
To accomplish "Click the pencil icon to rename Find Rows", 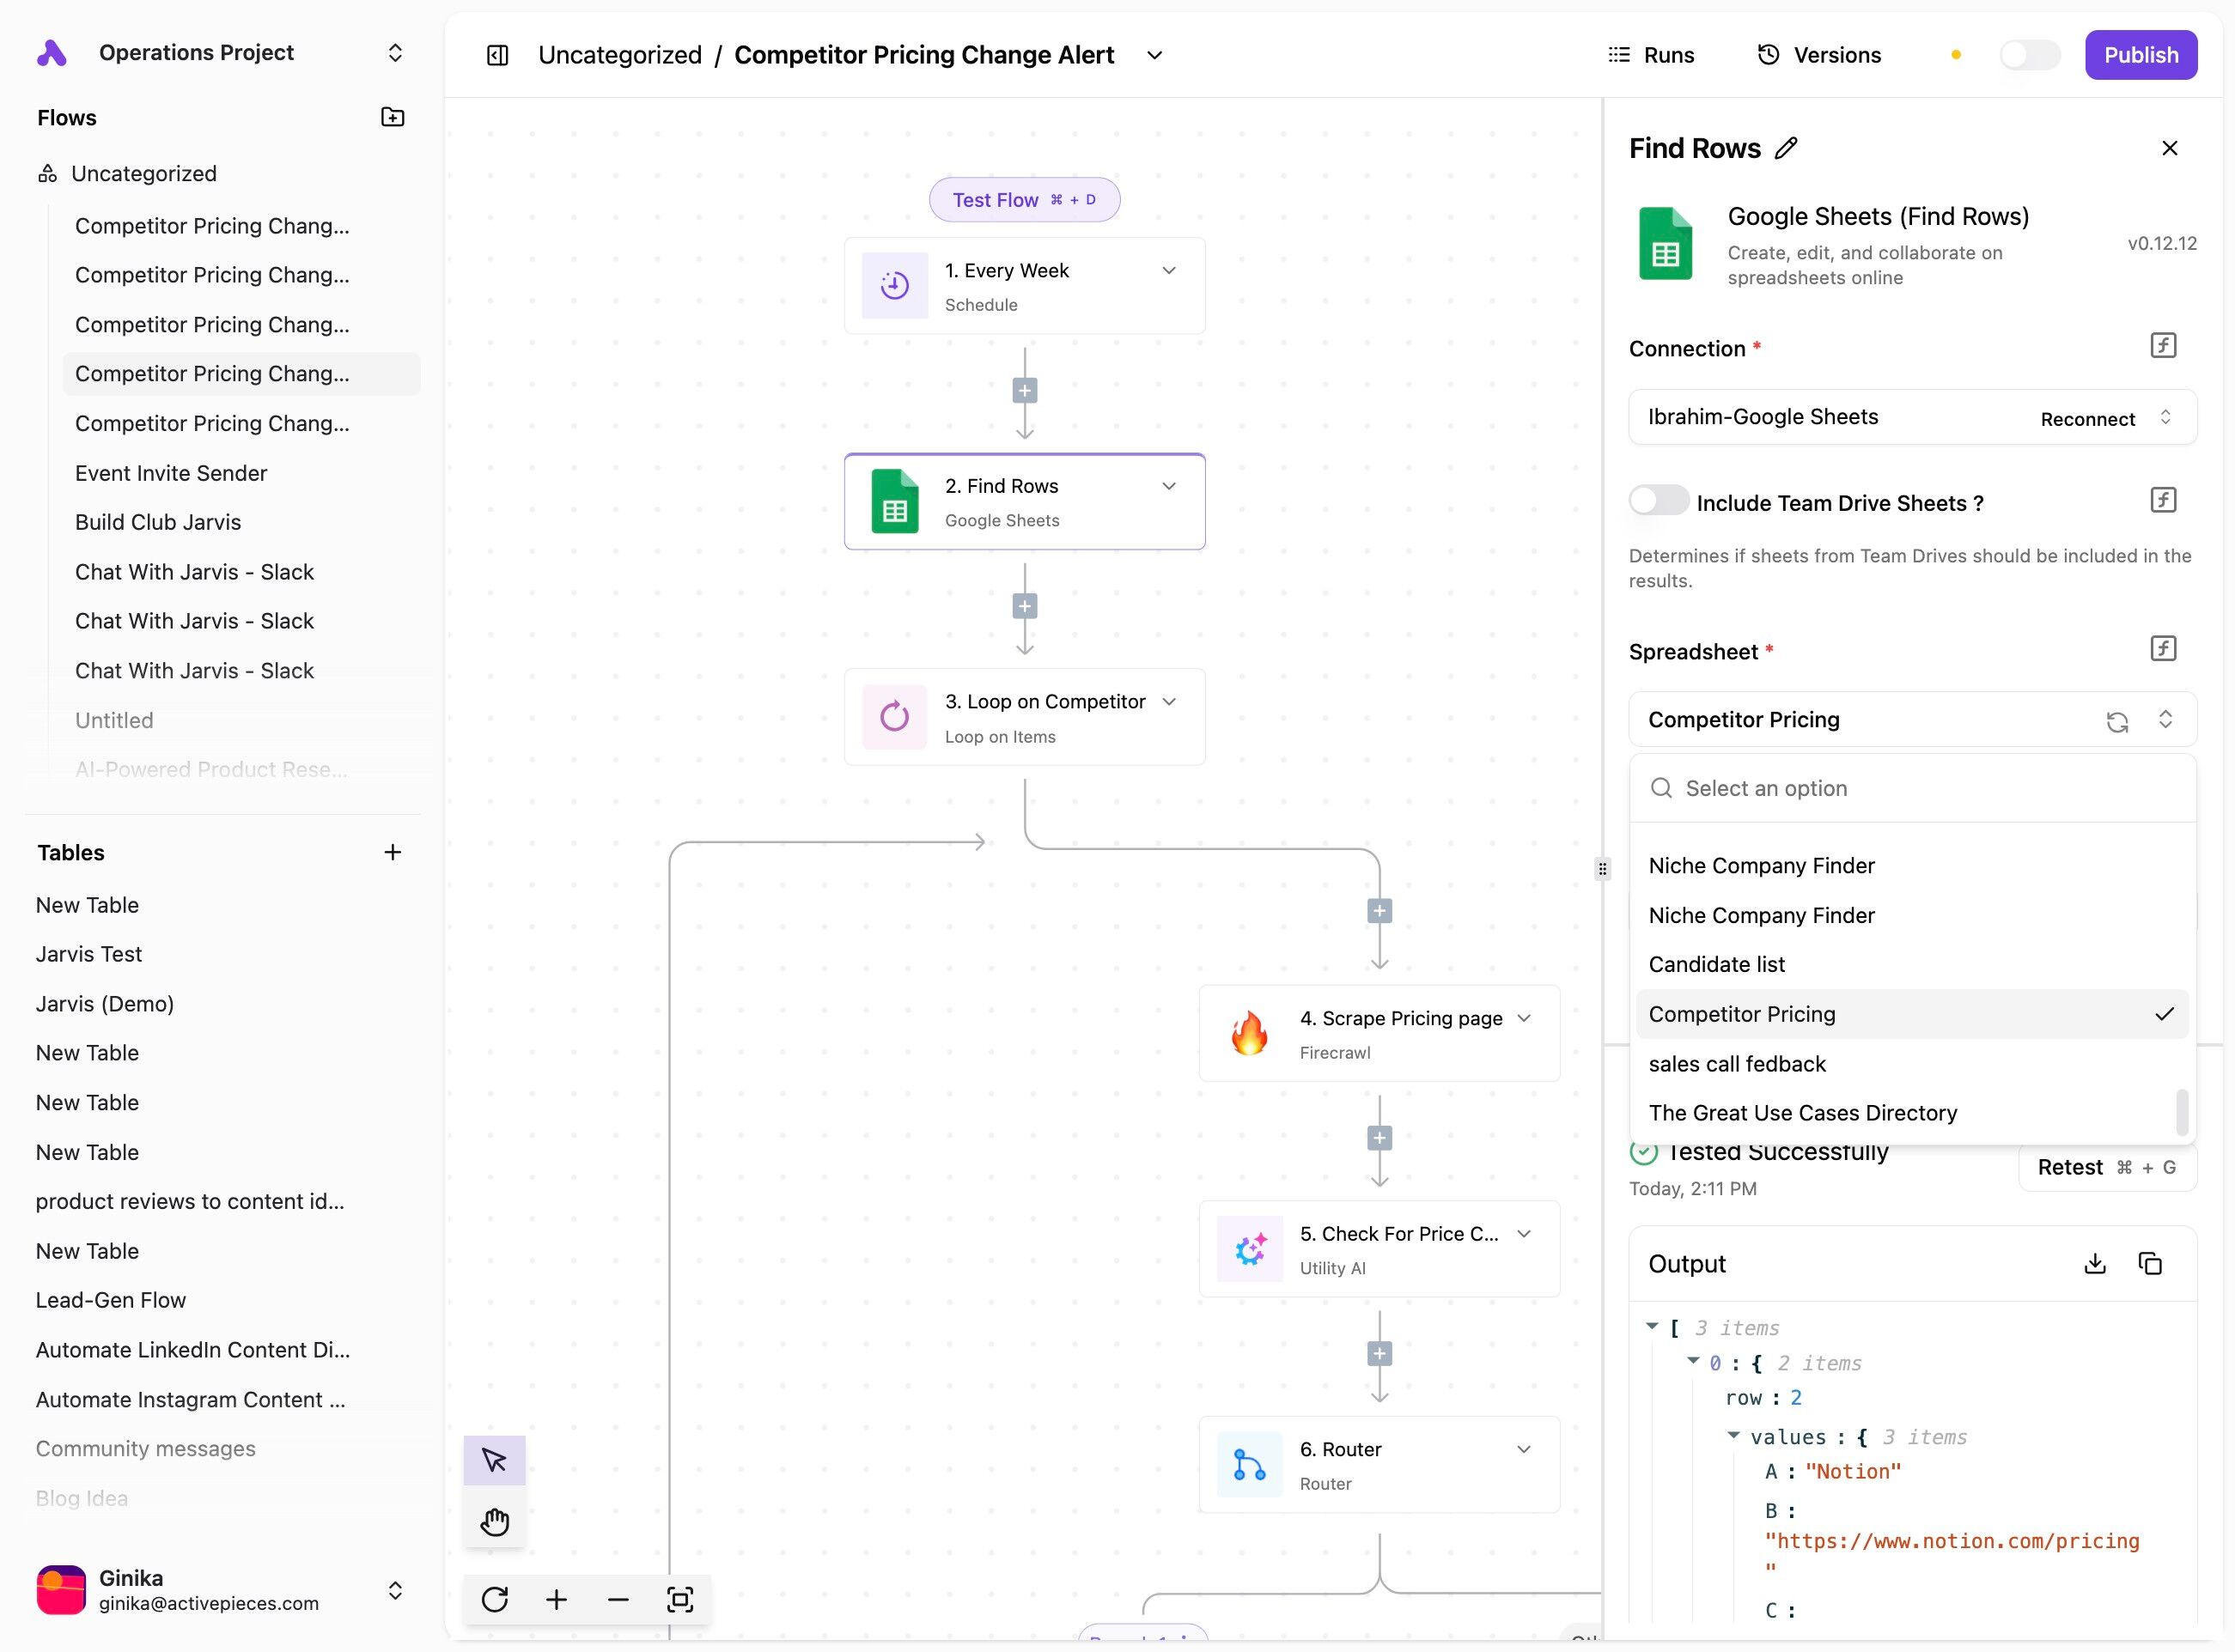I will point(1786,149).
